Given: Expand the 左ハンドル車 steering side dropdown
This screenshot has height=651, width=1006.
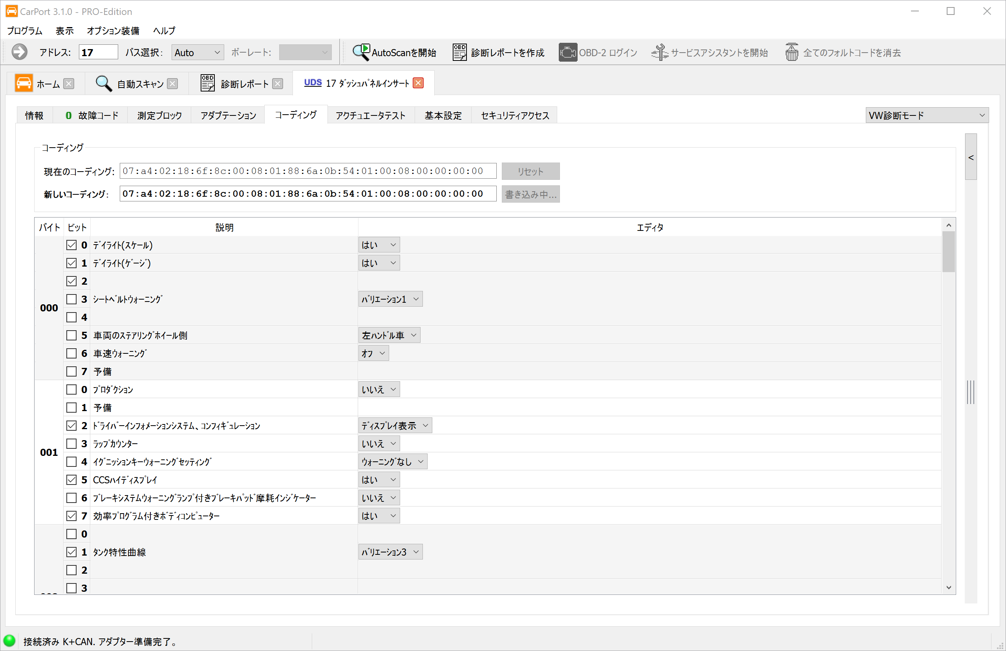Looking at the screenshot, I should 389,335.
